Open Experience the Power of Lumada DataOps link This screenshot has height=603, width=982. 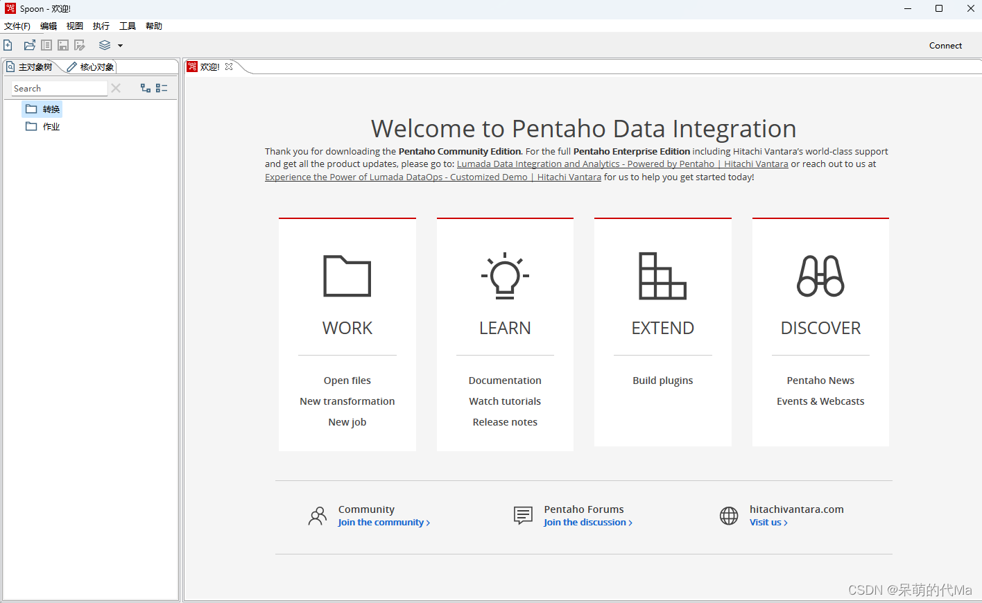coord(433,177)
